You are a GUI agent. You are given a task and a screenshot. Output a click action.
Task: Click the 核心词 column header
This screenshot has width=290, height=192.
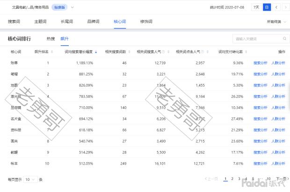[16, 52]
